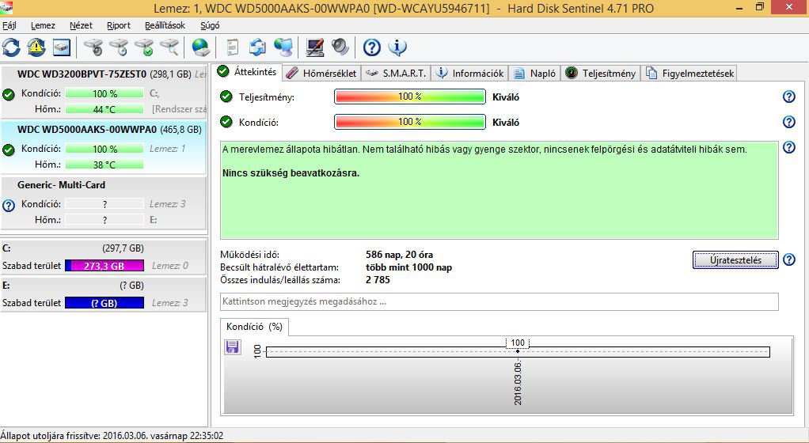Click the Nincs szükség beavatkozásra text
The height and width of the screenshot is (443, 809).
[291, 172]
